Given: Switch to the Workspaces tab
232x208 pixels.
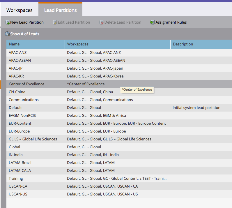Looking at the screenshot, I should click(20, 10).
